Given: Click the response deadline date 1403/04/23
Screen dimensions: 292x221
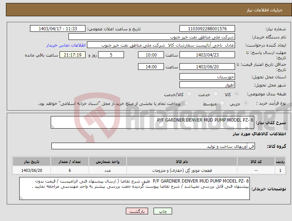Looking at the screenshot, I should point(207,55).
